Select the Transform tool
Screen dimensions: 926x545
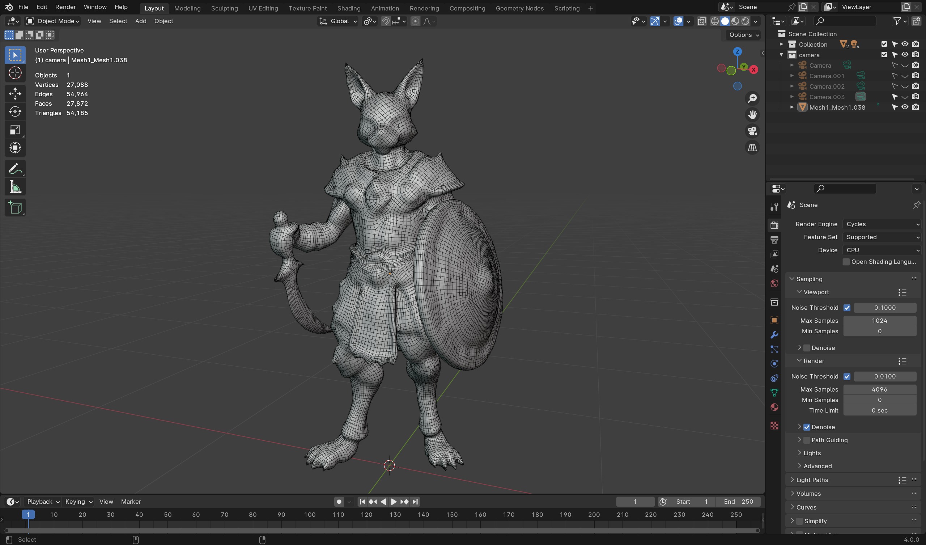15,148
